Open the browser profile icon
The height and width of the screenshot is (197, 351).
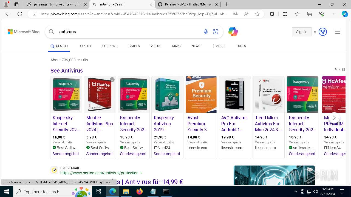click(6, 4)
